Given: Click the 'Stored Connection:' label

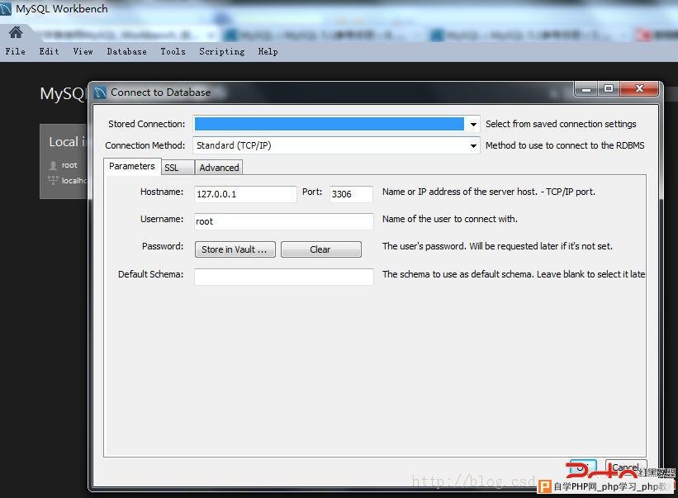Looking at the screenshot, I should click(x=146, y=124).
